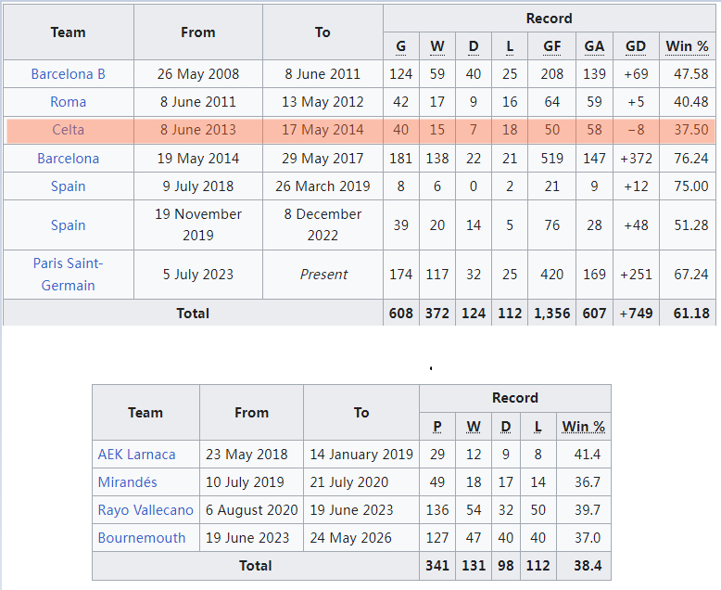Open the Barcelona link in 19 May 2014 row
Screen dimensions: 721x590
click(68, 159)
